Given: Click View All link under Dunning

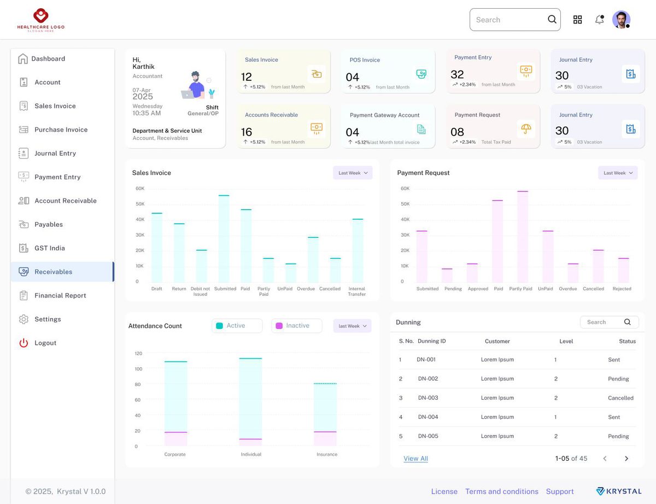Looking at the screenshot, I should click(415, 459).
